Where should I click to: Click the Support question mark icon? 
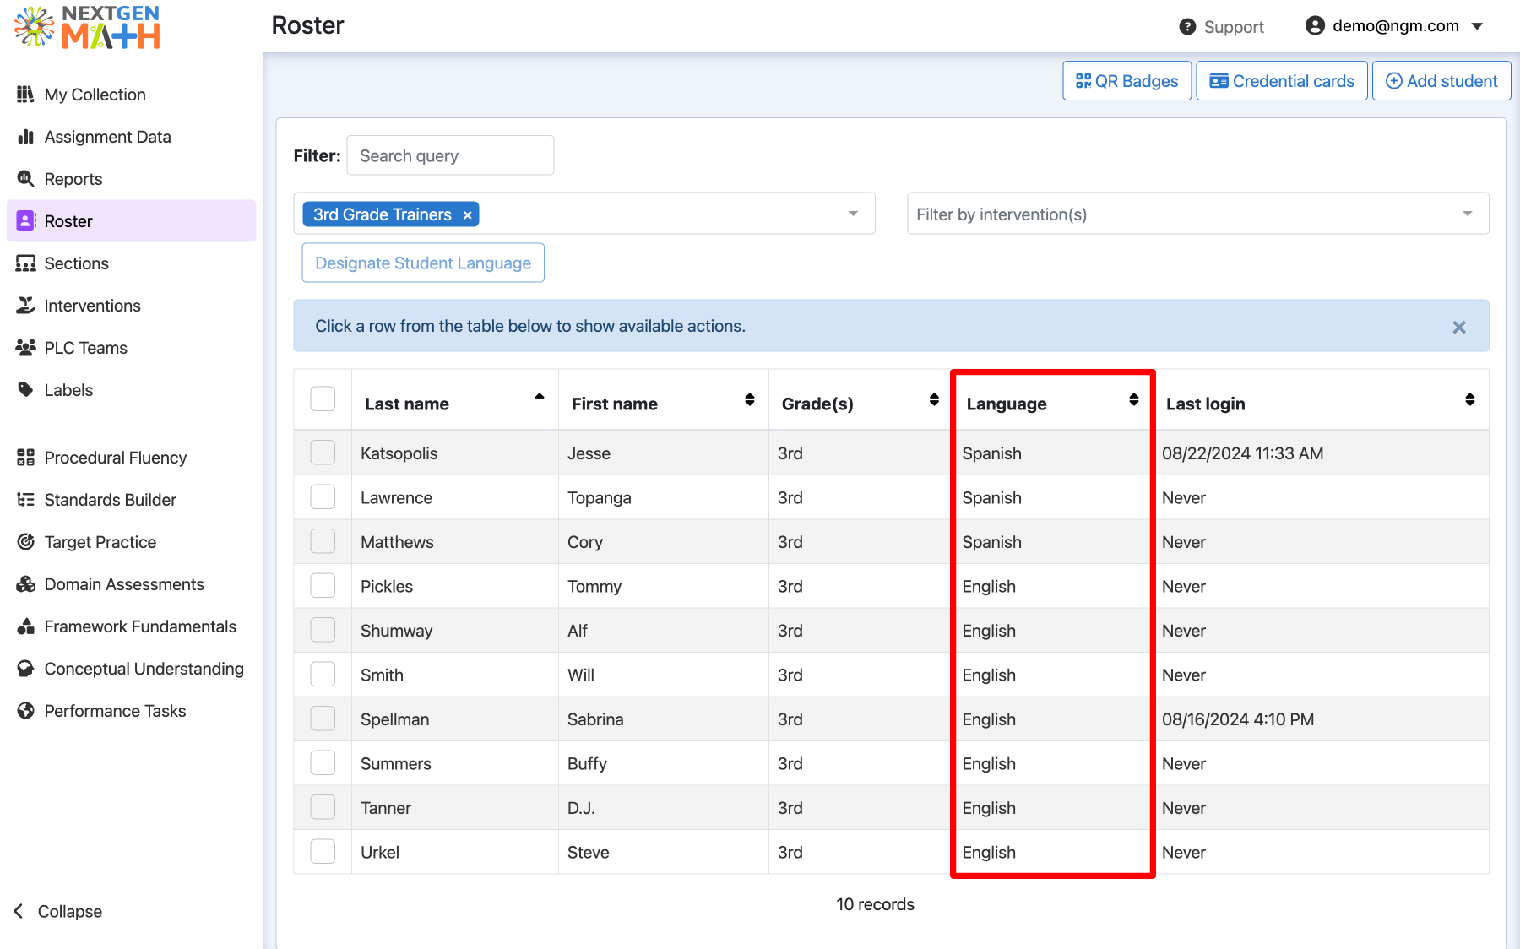(1187, 27)
